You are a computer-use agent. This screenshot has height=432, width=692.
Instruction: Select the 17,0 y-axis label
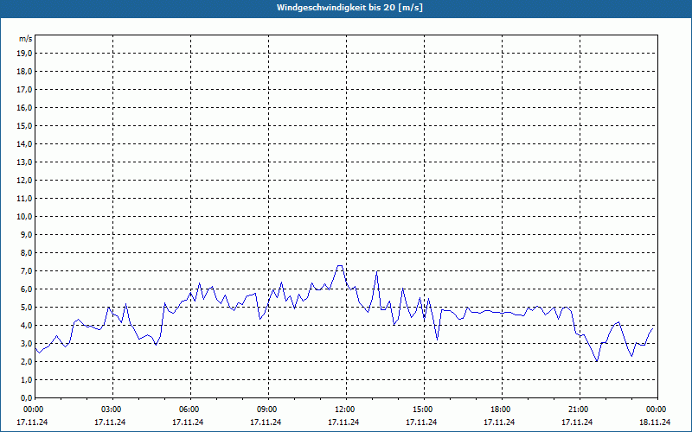coord(25,90)
